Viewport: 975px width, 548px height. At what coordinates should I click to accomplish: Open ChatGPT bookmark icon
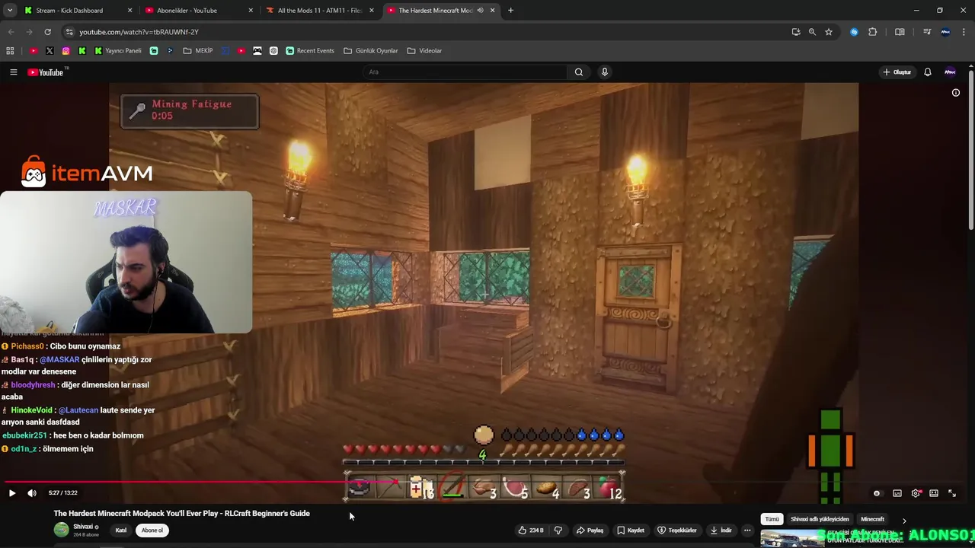pyautogui.click(x=273, y=51)
